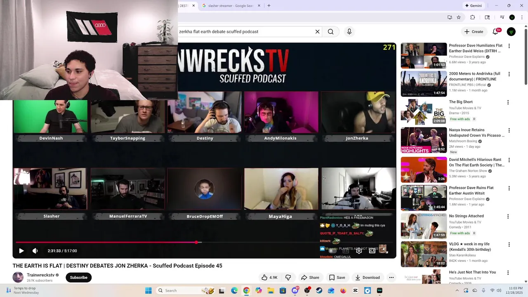Image resolution: width=528 pixels, height=297 pixels.
Task: Show hidden system tray icons chevron
Action: pos(457,290)
